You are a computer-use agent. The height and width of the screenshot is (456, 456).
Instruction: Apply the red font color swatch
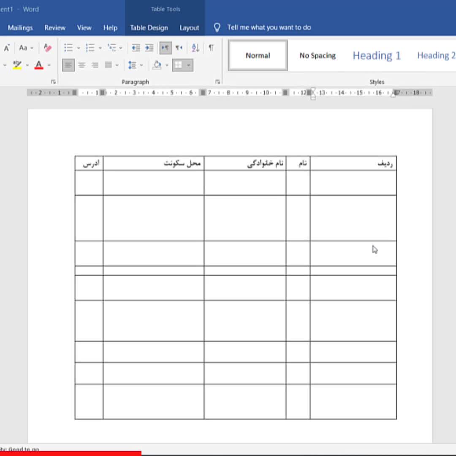[x=39, y=65]
